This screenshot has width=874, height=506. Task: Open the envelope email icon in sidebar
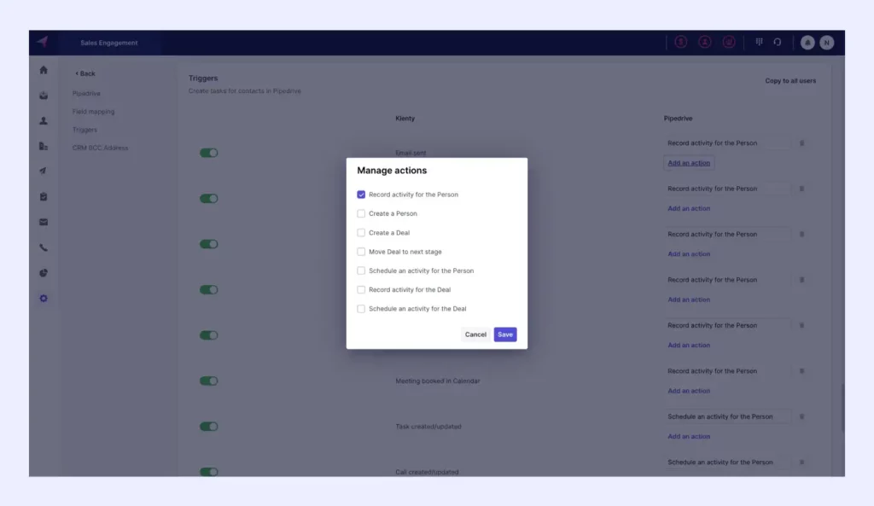tap(44, 223)
